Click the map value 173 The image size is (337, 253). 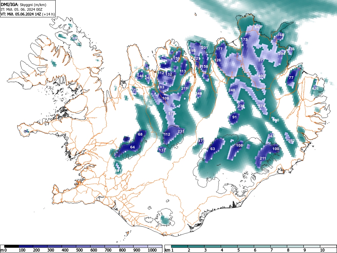[x=244, y=39]
